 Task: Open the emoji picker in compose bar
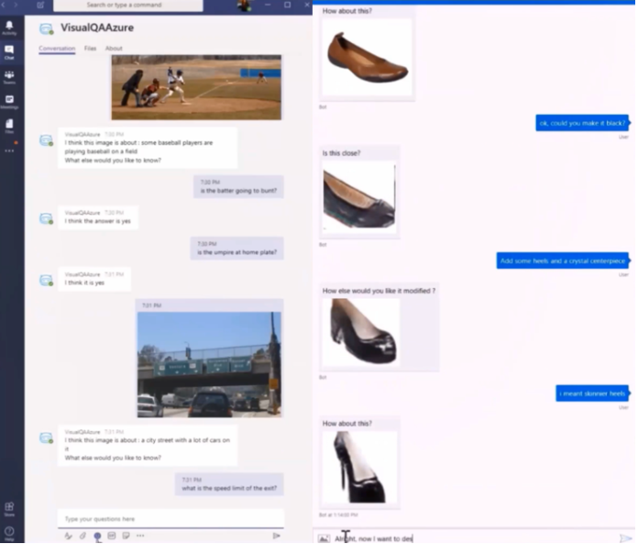pos(97,536)
